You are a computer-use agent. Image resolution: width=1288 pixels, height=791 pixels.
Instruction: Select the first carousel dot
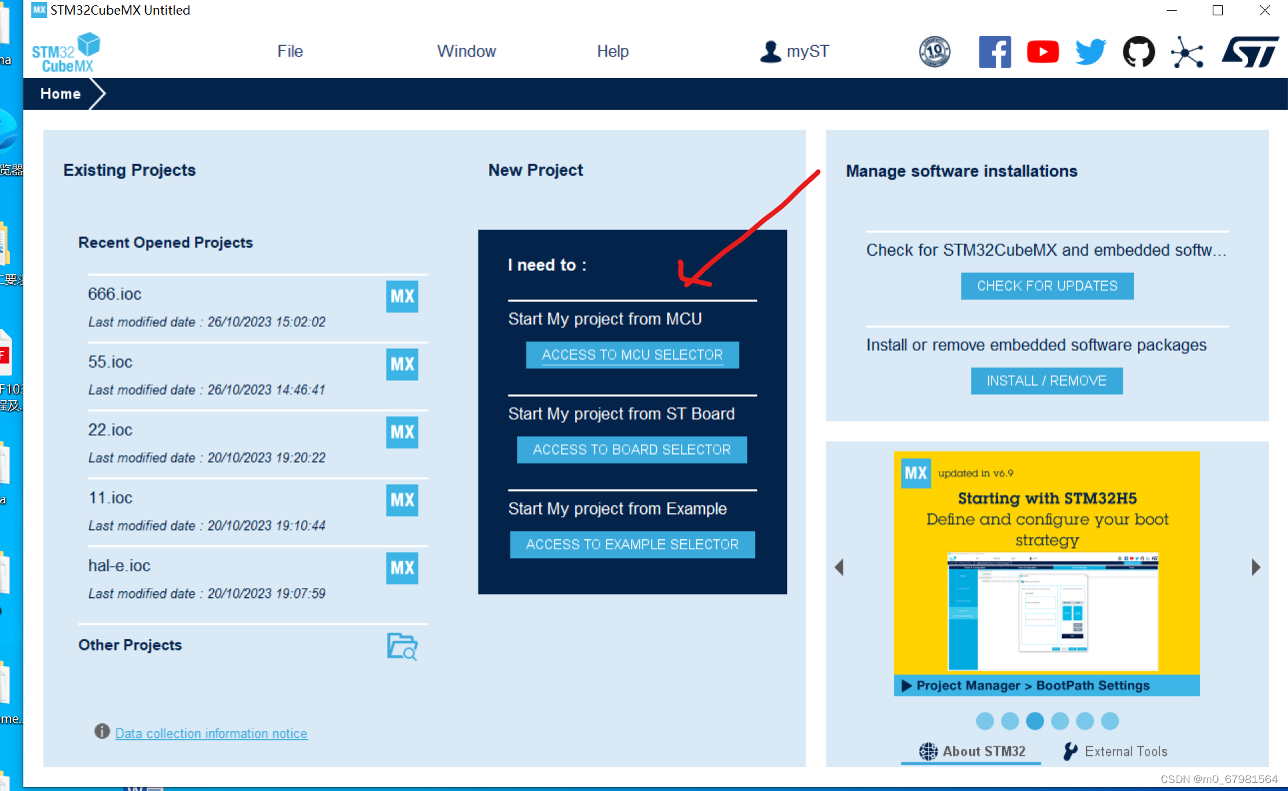(985, 721)
